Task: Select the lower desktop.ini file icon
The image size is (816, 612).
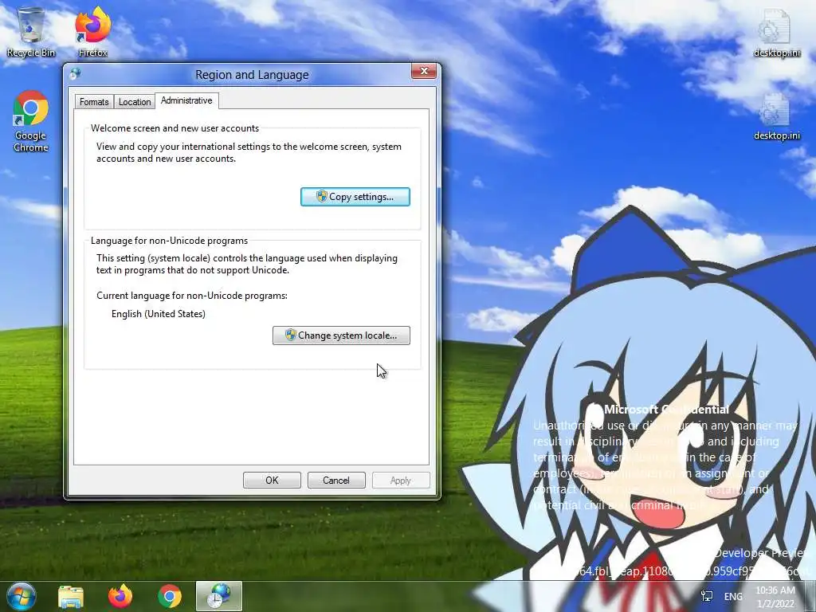Action: (x=776, y=116)
